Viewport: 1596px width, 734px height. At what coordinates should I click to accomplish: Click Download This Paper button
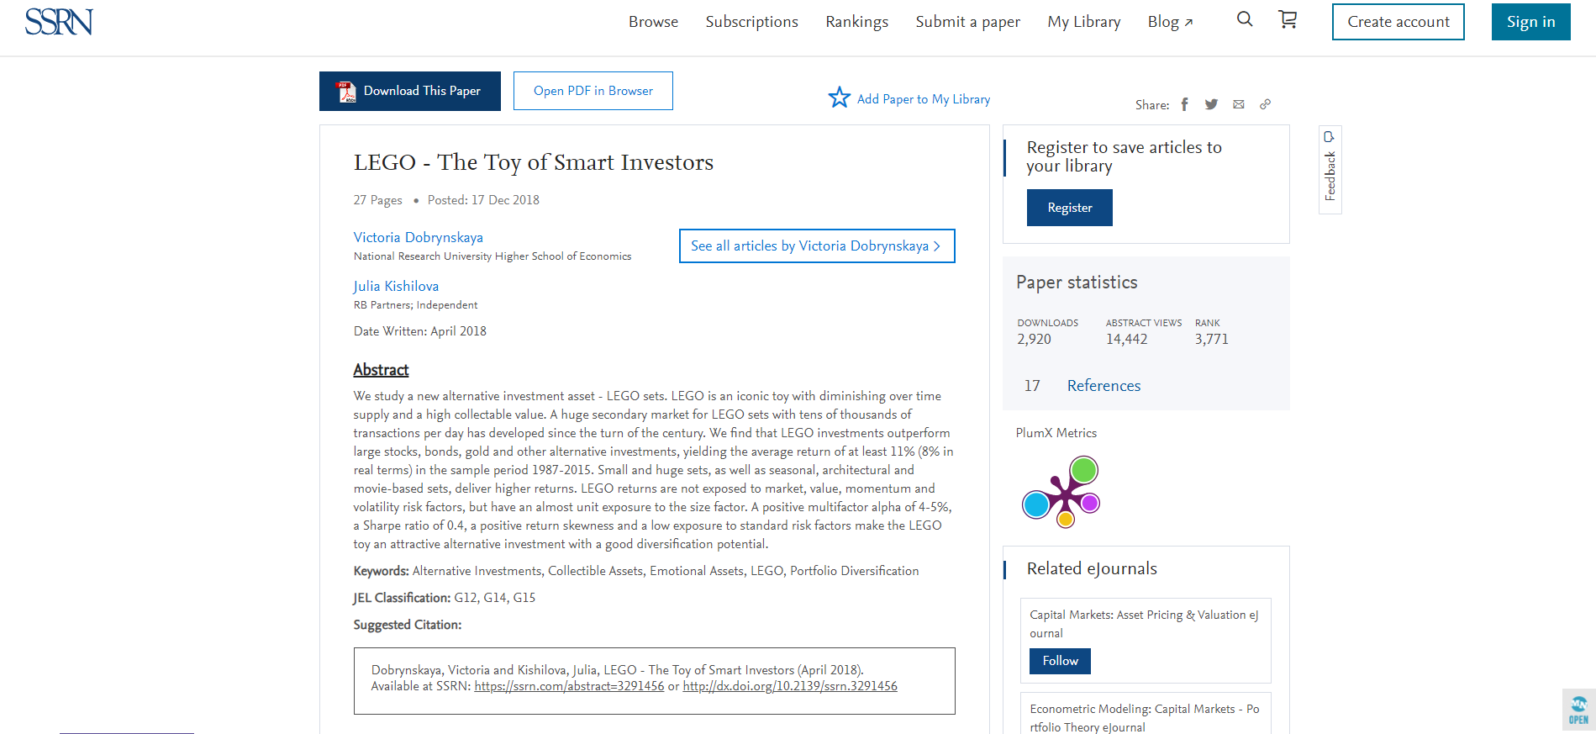pyautogui.click(x=410, y=91)
